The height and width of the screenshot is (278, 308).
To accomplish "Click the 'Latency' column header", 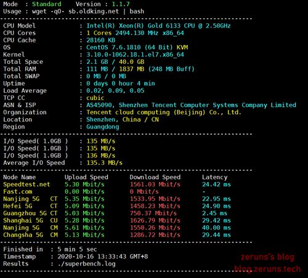I will coord(214,177).
